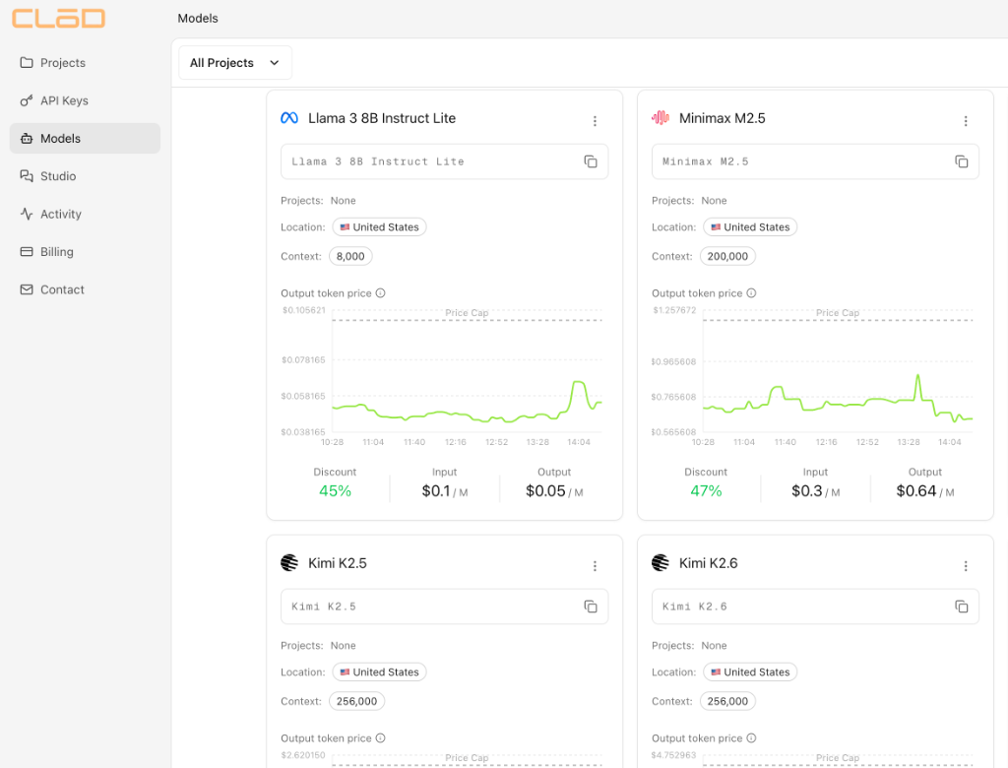This screenshot has height=768, width=1008.
Task: Show output token price info on the Kimi K2.5 card
Action: (x=381, y=738)
